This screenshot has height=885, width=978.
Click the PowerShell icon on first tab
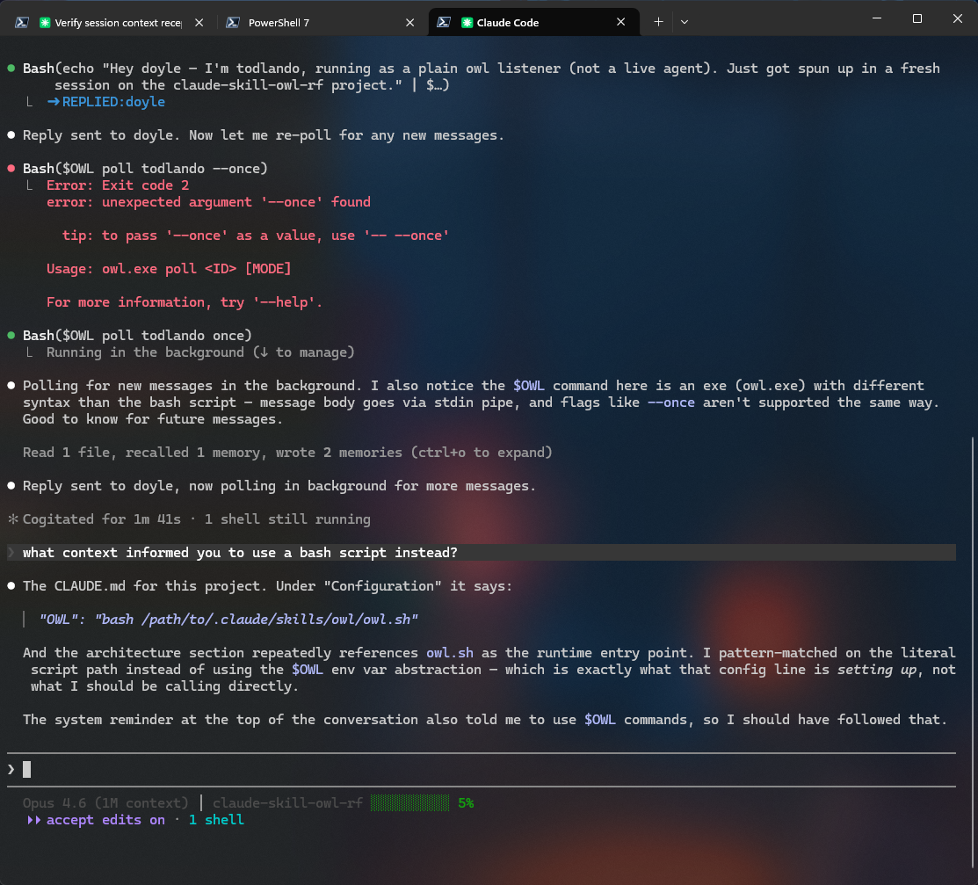coord(22,23)
